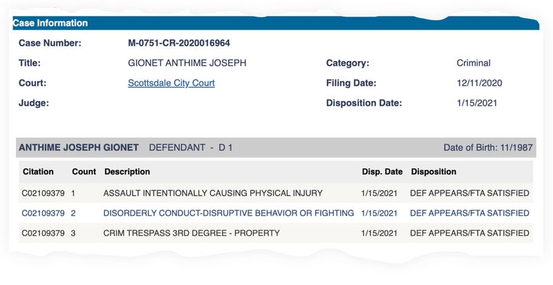Click the filing date 12/11/2020 value
Viewport: 553px width, 285px height.
[x=480, y=83]
